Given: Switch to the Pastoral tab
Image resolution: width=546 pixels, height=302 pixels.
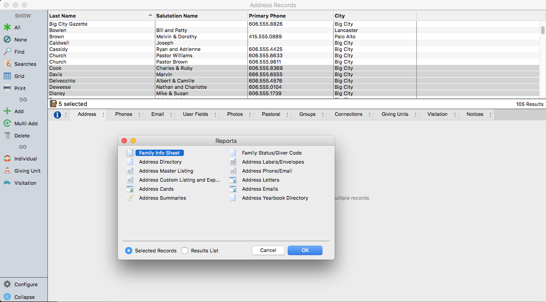Looking at the screenshot, I should [271, 114].
